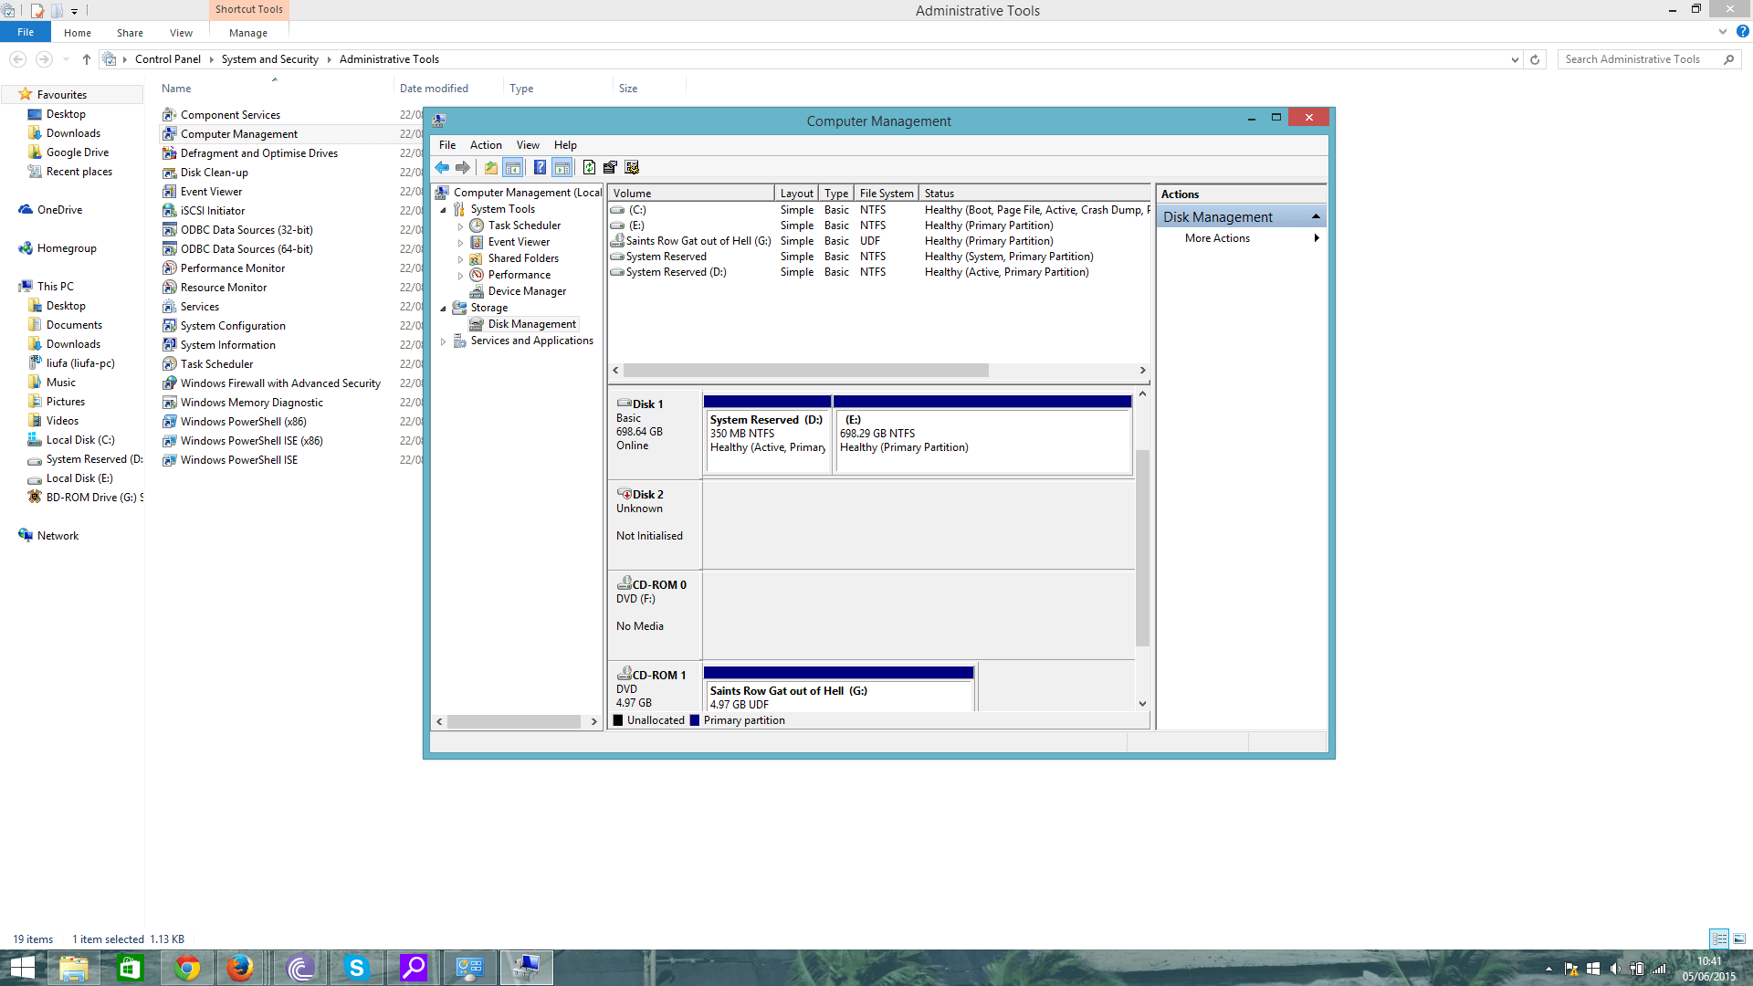Click the Refresh toolbar icon
The width and height of the screenshot is (1753, 986).
point(589,167)
